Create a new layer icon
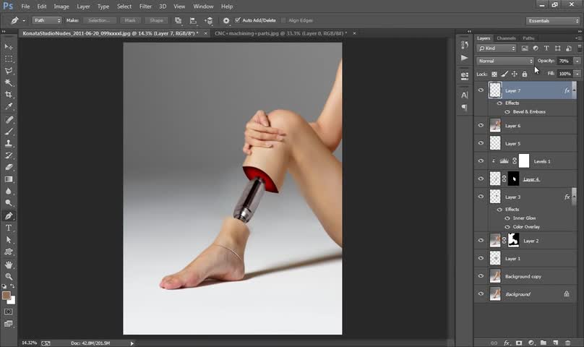 (555, 343)
